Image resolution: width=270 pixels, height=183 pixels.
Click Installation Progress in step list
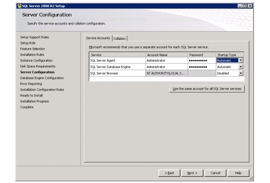coord(35,101)
